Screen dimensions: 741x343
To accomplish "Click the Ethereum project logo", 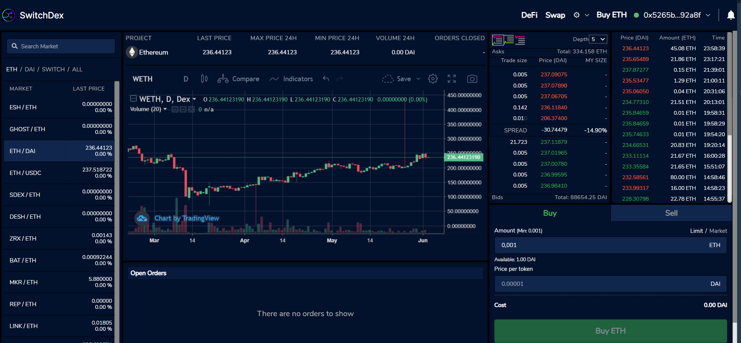I will [132, 52].
